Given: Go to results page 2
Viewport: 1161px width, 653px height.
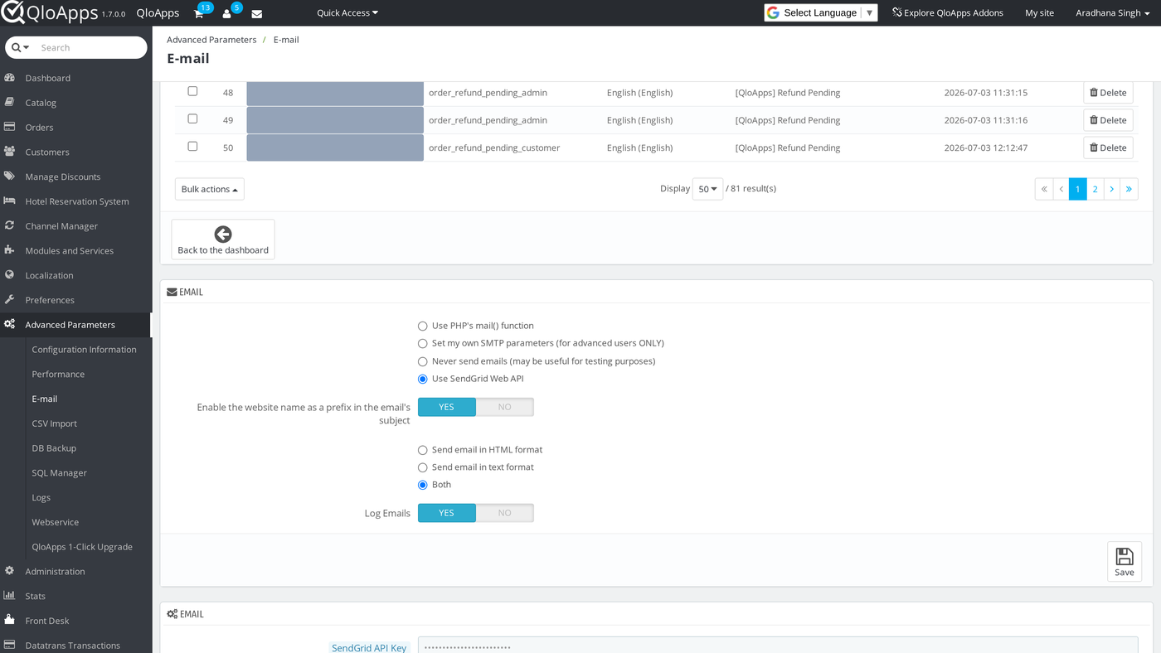Looking at the screenshot, I should tap(1095, 189).
